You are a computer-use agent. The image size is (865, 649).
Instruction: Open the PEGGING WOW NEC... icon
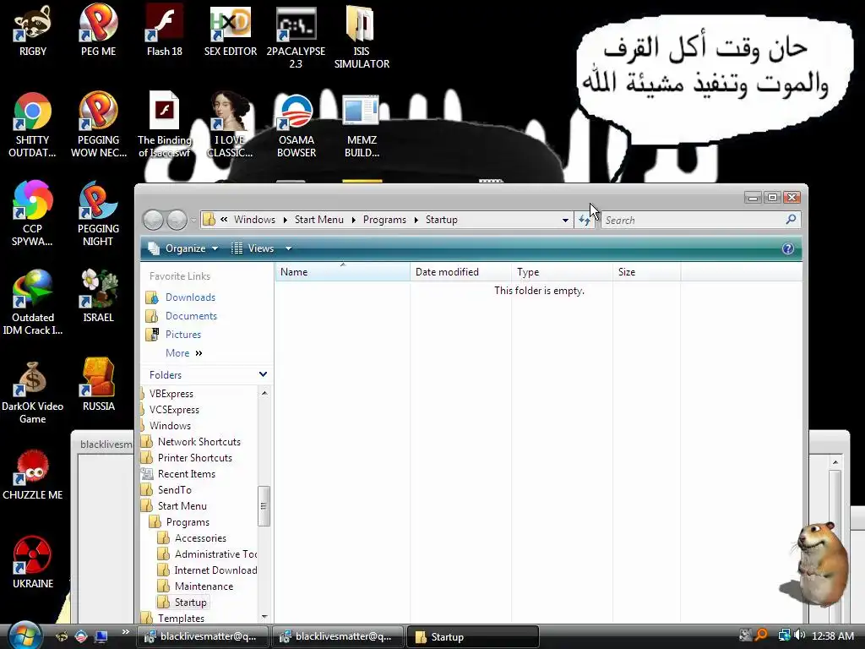coord(98,126)
